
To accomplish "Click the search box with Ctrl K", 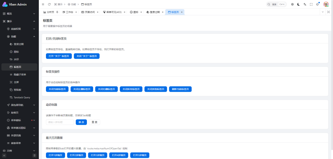I will tap(276, 4).
